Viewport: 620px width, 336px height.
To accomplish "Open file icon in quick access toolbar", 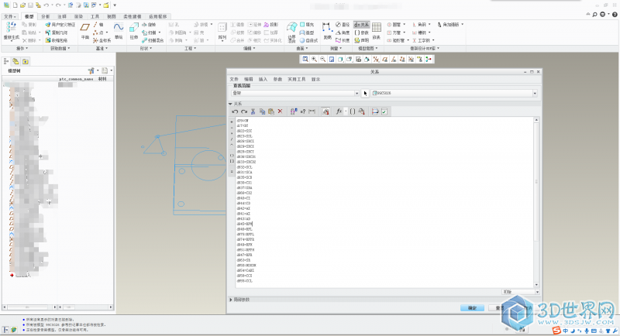I will pos(22,5).
